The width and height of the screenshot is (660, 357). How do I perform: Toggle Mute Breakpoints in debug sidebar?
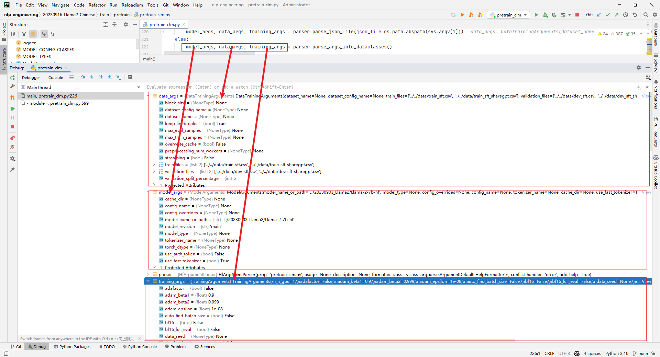pyautogui.click(x=12, y=147)
